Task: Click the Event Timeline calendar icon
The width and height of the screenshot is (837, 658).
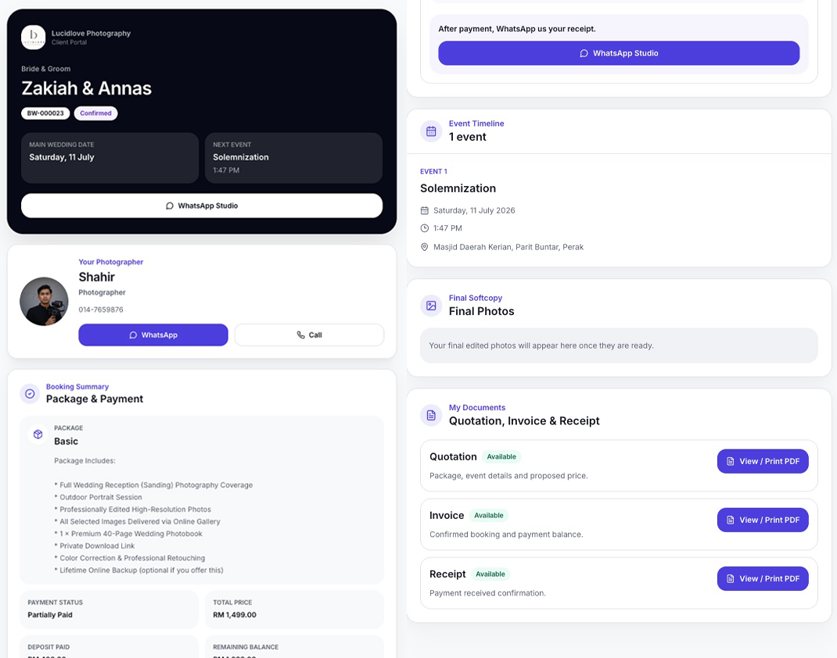Action: coord(431,131)
